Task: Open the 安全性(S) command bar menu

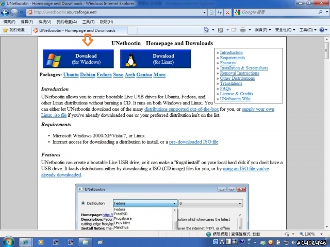Action: pos(285,30)
